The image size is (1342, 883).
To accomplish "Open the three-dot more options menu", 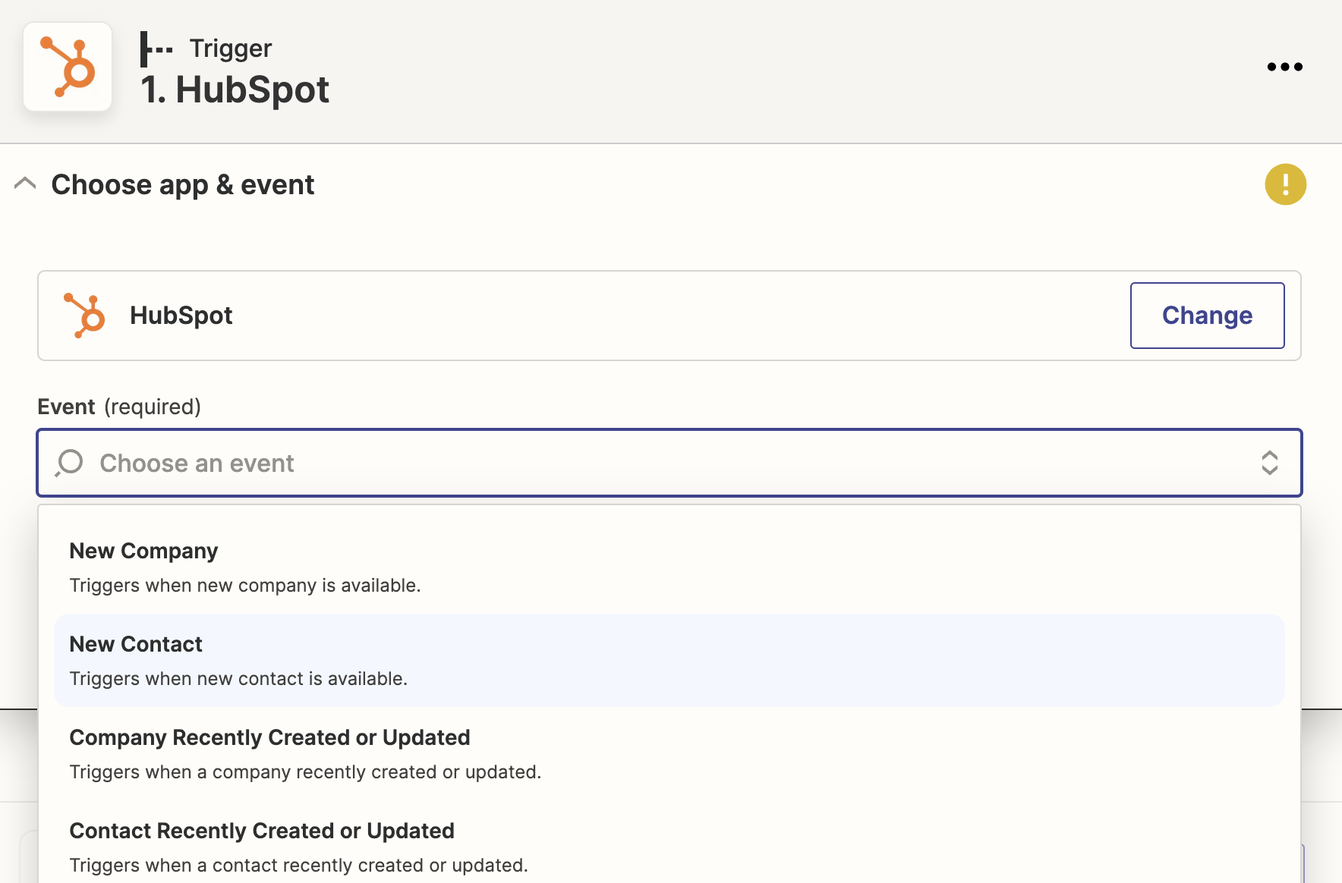I will click(x=1284, y=67).
